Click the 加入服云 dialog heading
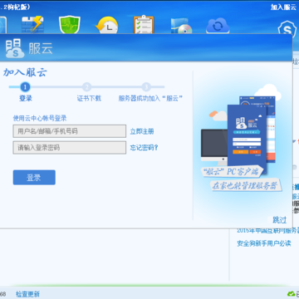The height and width of the screenshot is (299, 299). tap(25, 72)
